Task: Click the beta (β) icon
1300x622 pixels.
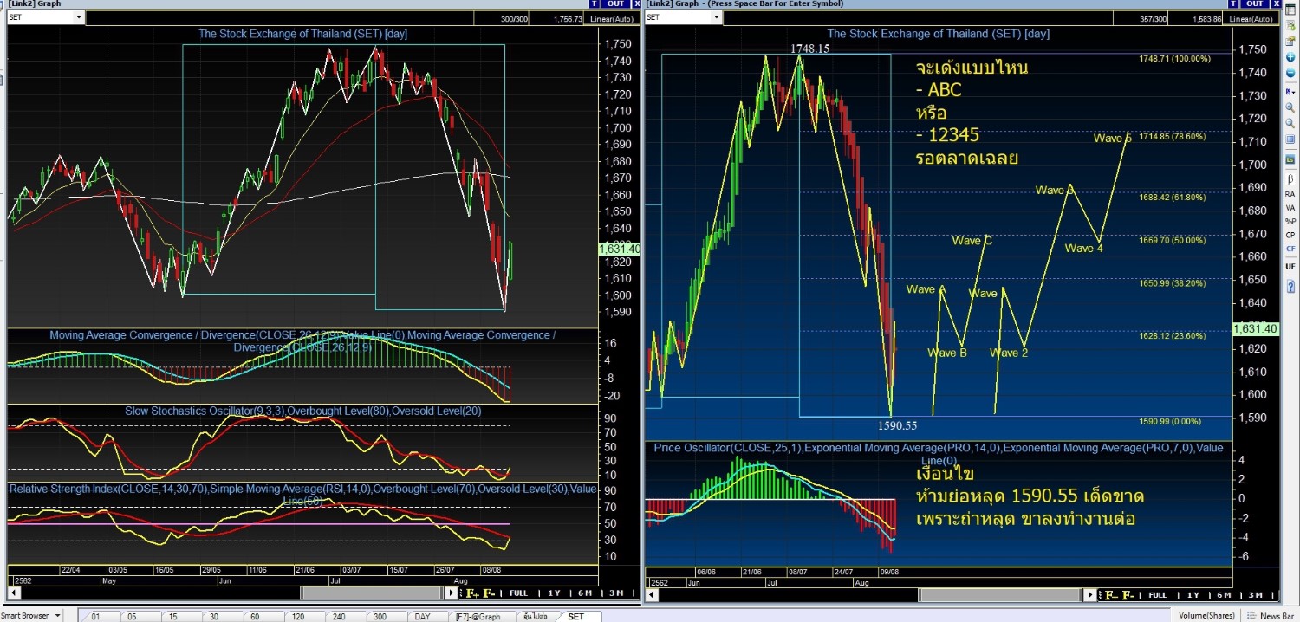Action: pos(1290,178)
